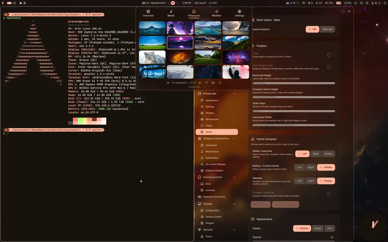Reset Opacity with the circular arrow icon
This screenshot has height=242, width=388.
click(x=332, y=237)
